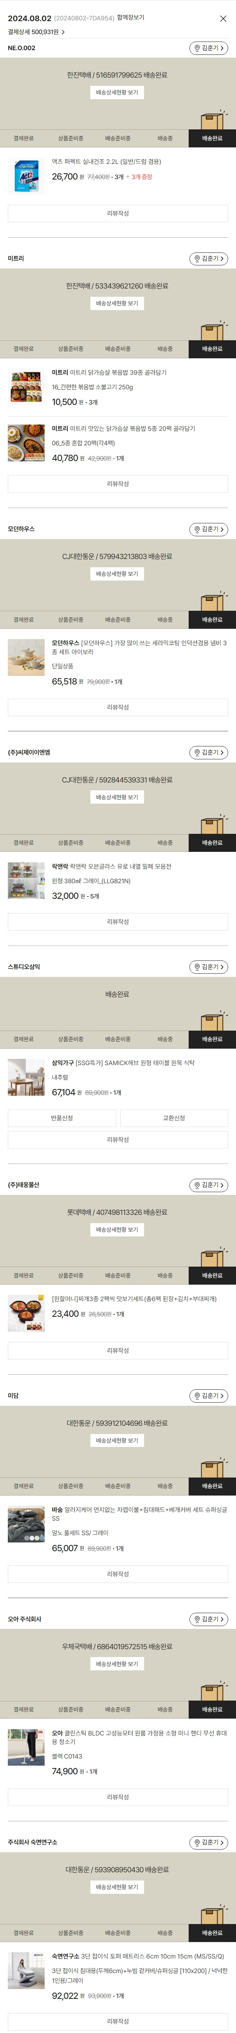The height and width of the screenshot is (2033, 236).
Task: Click the delivery box icon under 롯데택배 407498113326
Action: pyautogui.click(x=212, y=1257)
